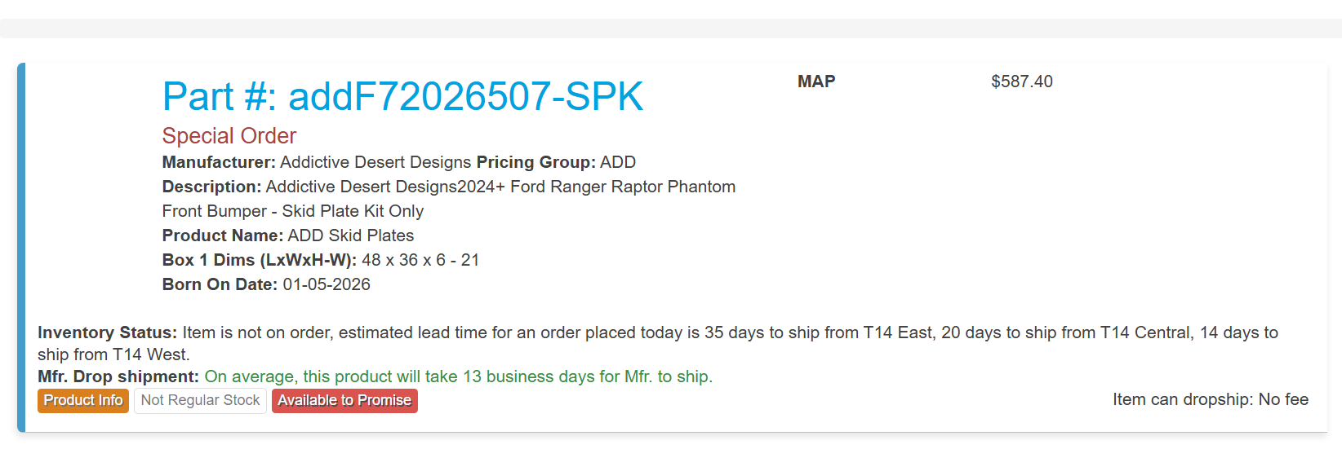Select the Not Regular Stock badge
Screen dimensions: 1342x449
click(x=200, y=401)
